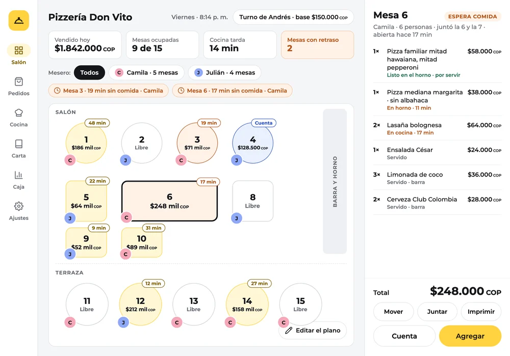Click the Mover button
510x356 pixels.
pos(394,312)
